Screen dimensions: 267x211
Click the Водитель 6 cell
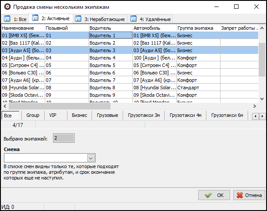pos(110,73)
